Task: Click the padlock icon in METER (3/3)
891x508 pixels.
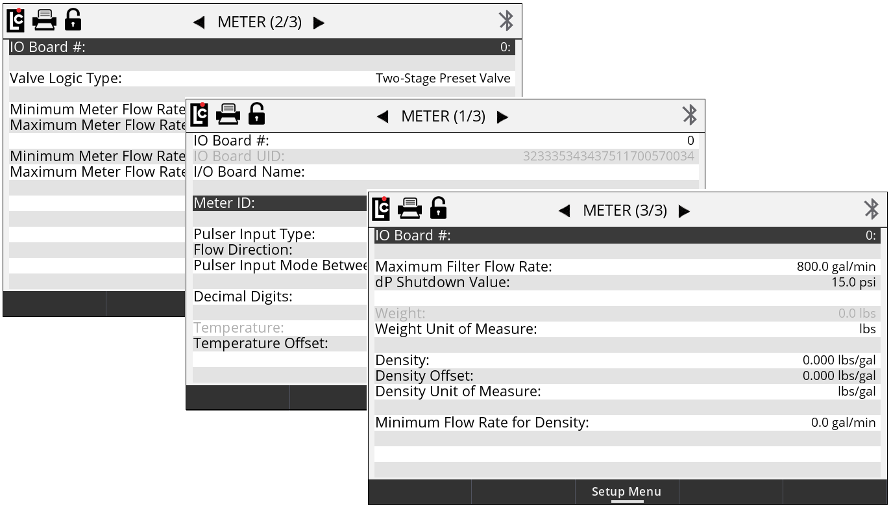Action: click(439, 208)
